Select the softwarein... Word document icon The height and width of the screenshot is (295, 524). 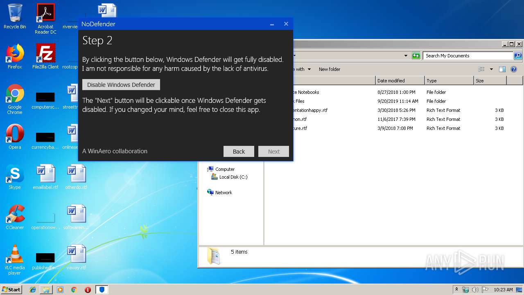coord(76,217)
